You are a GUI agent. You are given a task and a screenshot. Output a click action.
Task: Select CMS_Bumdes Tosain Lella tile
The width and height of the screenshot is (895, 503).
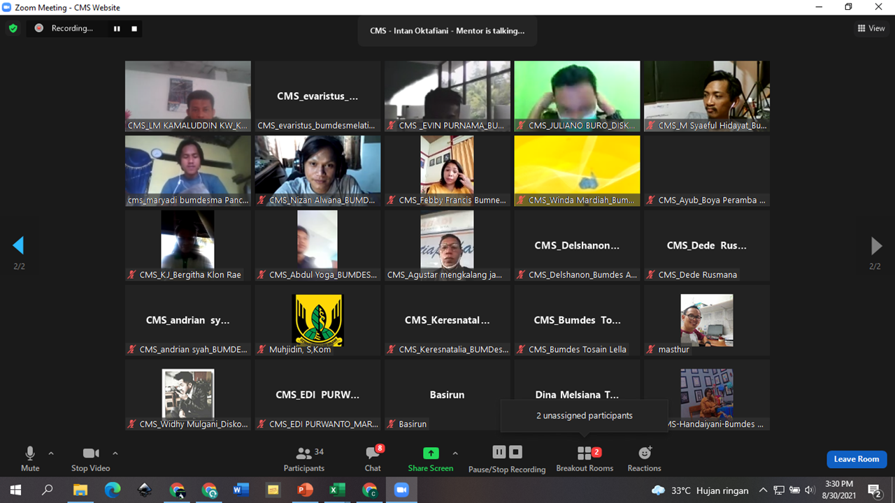click(x=577, y=320)
